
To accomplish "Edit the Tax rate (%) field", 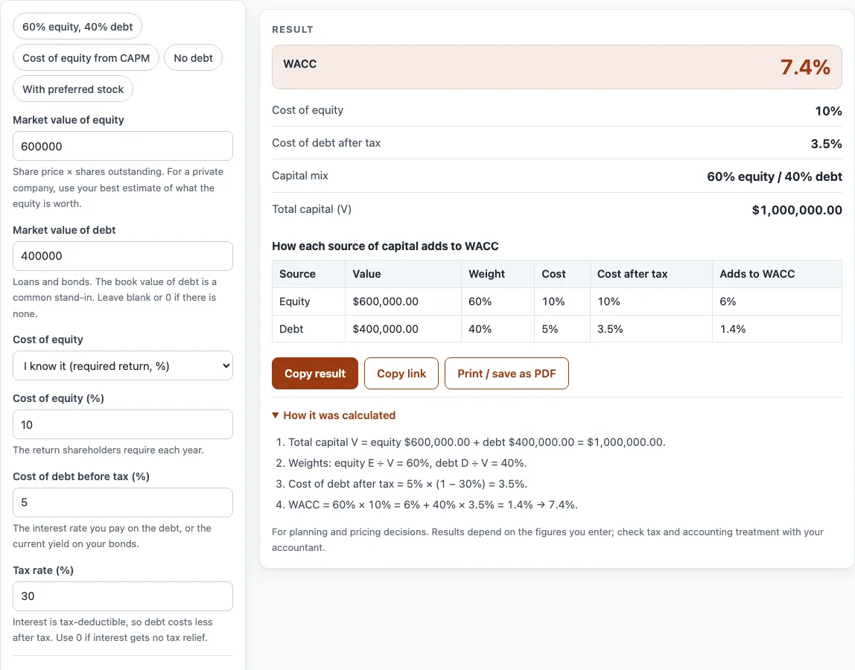I will (x=123, y=596).
